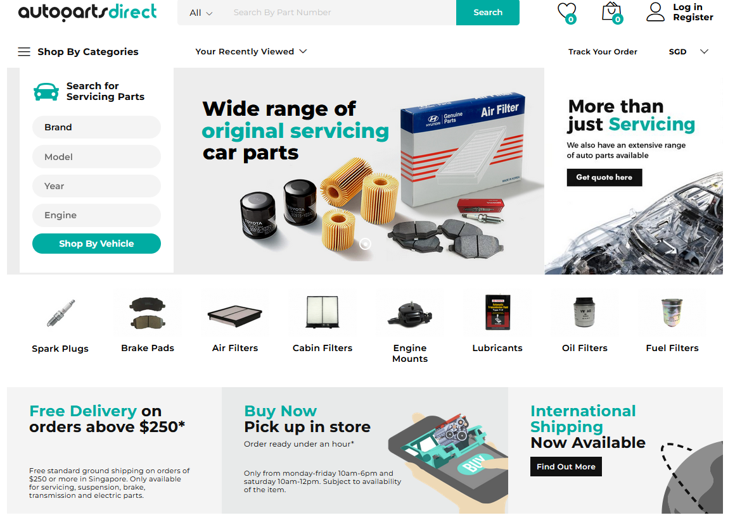Click the user account profile icon
Screen dimensions: 735x520
coord(655,12)
